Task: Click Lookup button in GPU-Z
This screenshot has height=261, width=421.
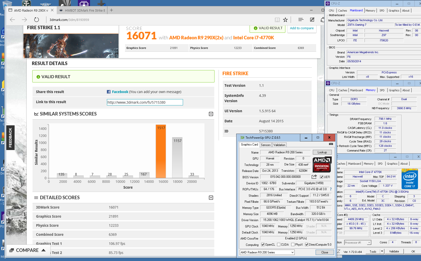Action: point(322,152)
